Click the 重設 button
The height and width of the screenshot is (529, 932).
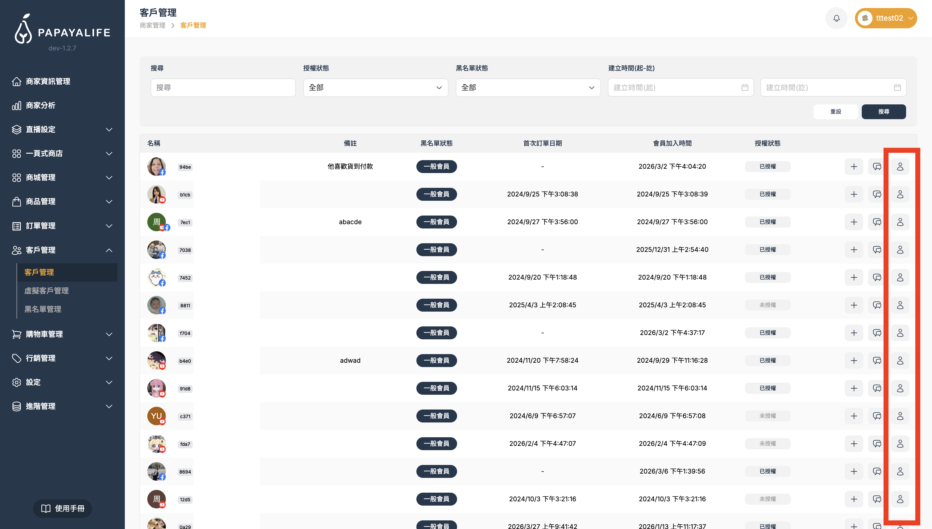pos(835,111)
